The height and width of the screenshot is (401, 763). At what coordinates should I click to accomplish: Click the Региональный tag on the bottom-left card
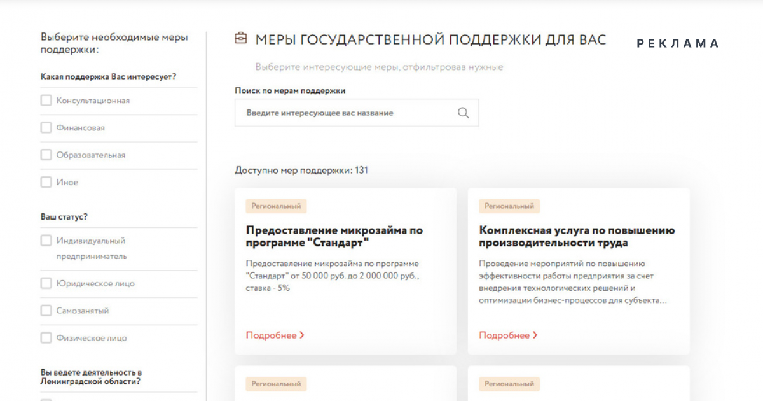(276, 384)
